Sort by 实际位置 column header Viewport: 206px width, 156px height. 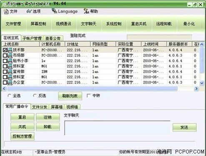[x=128, y=44]
